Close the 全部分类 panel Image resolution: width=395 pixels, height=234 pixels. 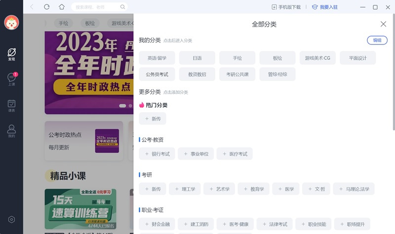383,24
